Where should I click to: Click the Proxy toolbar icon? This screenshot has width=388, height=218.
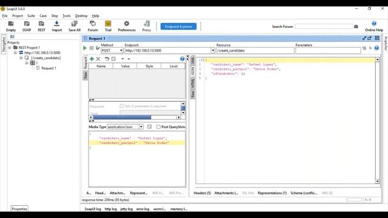147,26
